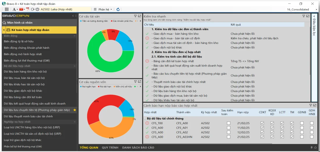Uncheck CDKT checkbox for CFS_A03HN row
The width and height of the screenshot is (320, 152).
coord(262,137)
